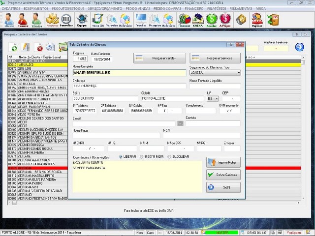Open the PRODUTOS/ESTOQUE menu

coord(68,9)
